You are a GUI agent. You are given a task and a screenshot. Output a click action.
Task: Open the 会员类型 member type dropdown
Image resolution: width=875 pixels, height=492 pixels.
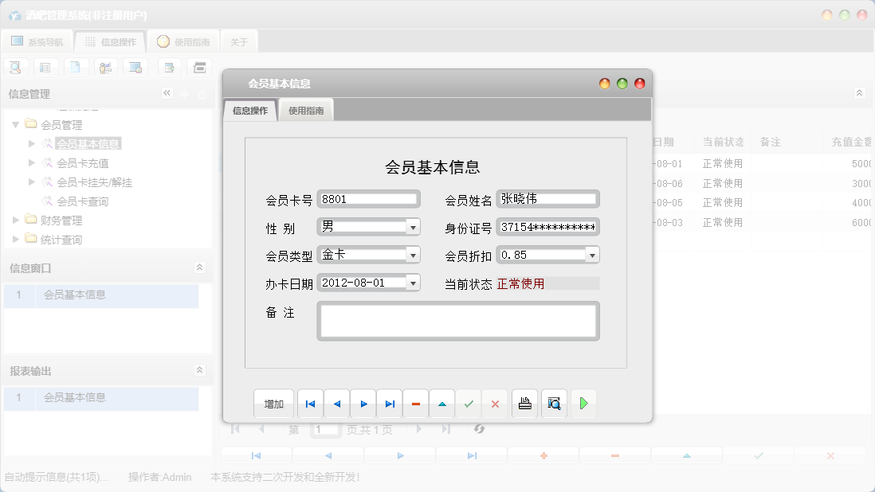point(414,255)
